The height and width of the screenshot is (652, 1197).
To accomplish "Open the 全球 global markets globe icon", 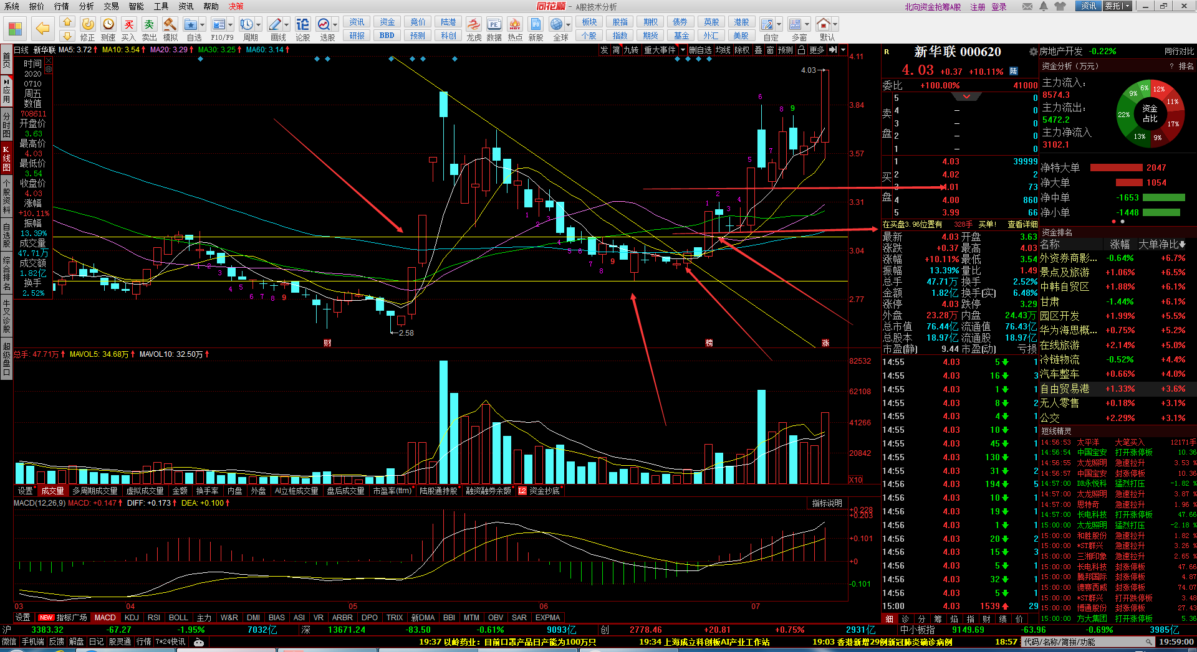I will [557, 24].
